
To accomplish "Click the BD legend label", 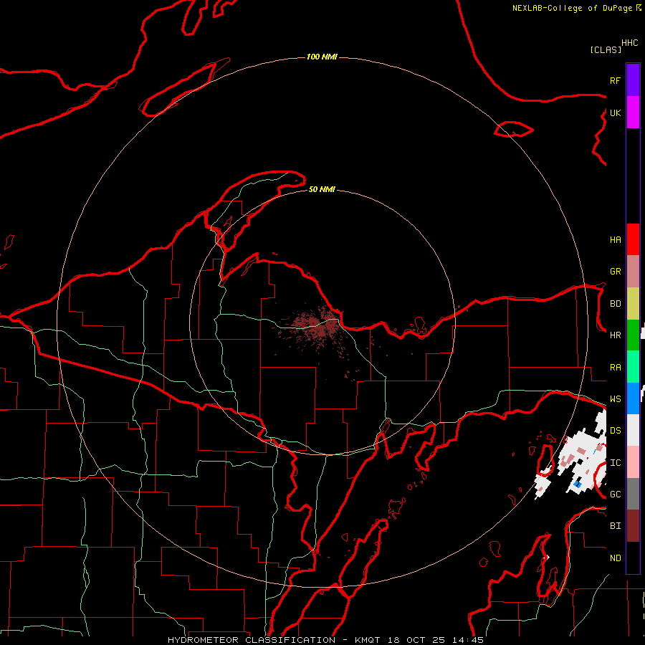I will click(x=615, y=304).
